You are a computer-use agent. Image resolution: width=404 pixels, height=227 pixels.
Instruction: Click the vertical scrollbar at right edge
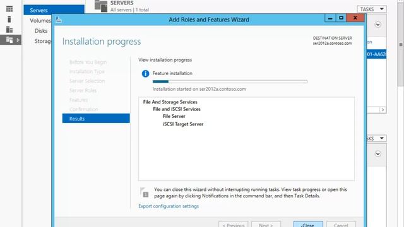click(x=401, y=45)
